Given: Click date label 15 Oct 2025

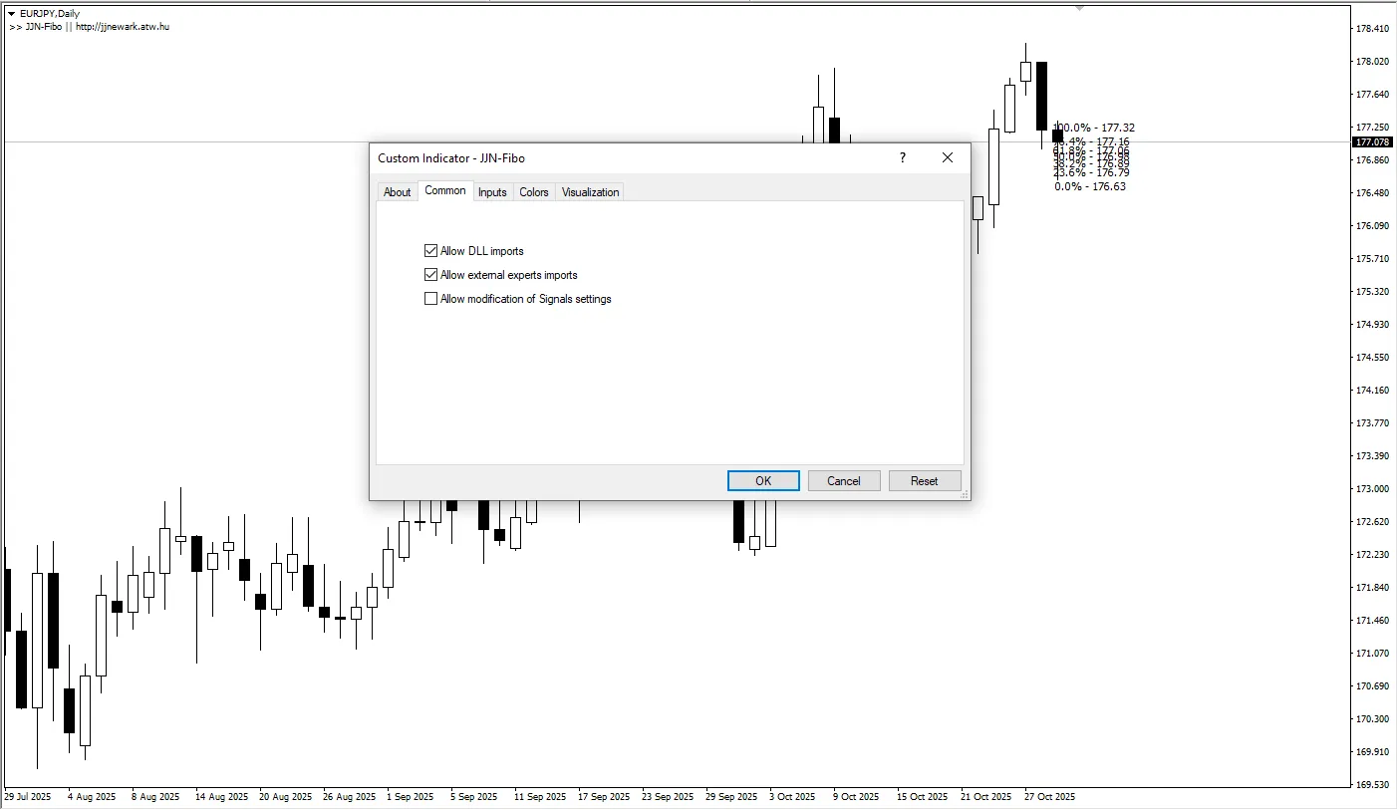Looking at the screenshot, I should tap(923, 797).
